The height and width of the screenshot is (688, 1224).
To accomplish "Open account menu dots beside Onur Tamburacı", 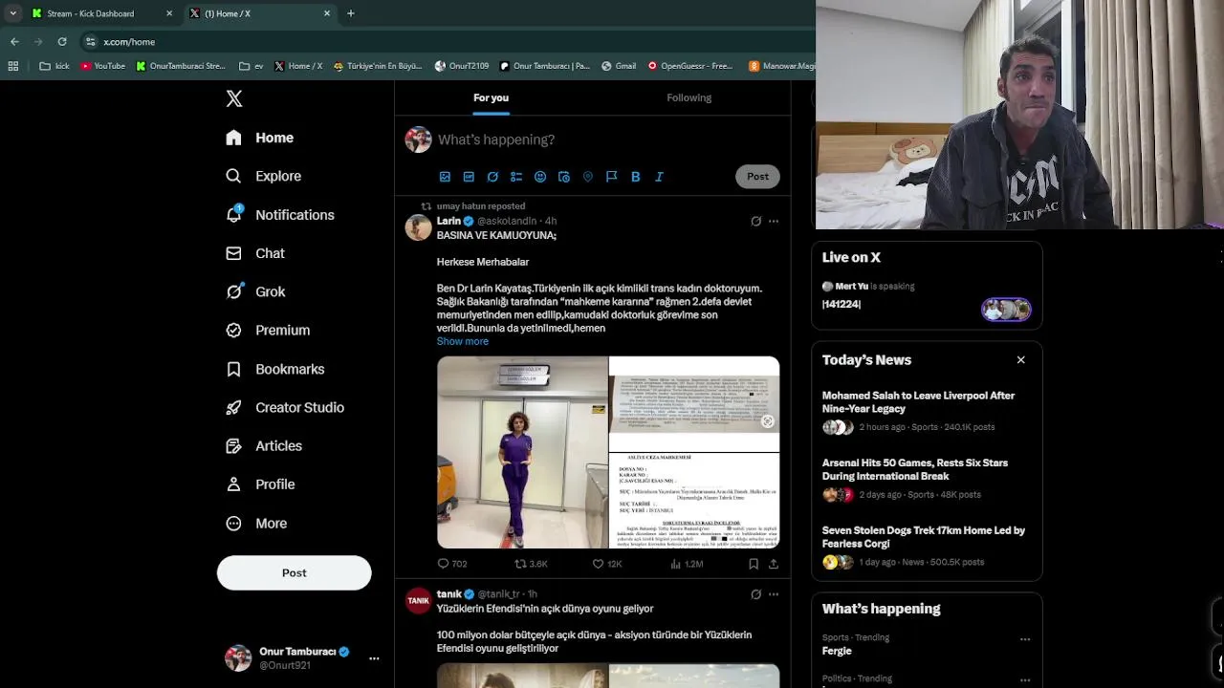I will [x=374, y=658].
